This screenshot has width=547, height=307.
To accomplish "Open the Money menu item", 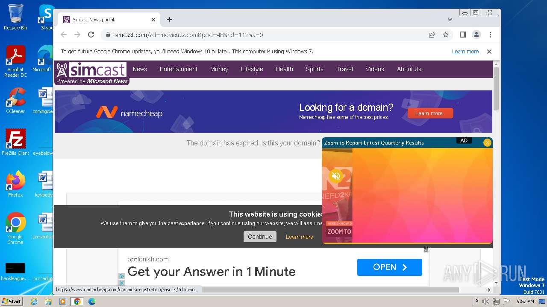I will (x=219, y=69).
